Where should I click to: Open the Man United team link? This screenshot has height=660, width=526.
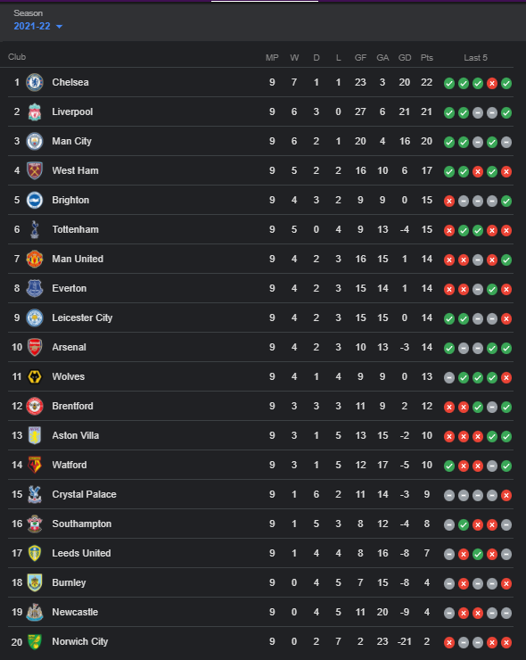coord(78,259)
